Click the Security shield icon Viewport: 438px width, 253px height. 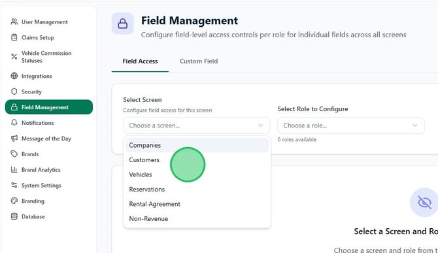[14, 92]
